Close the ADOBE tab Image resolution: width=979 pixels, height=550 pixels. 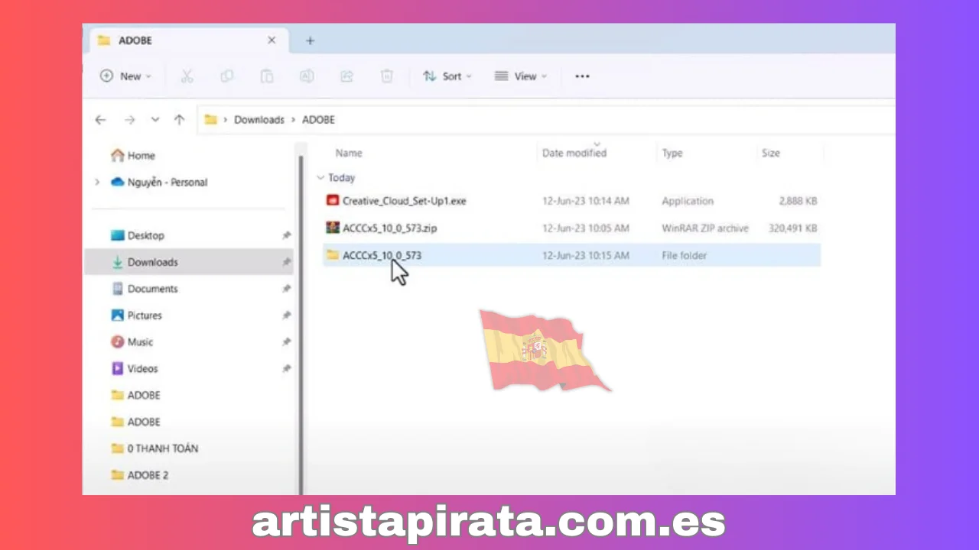(272, 40)
